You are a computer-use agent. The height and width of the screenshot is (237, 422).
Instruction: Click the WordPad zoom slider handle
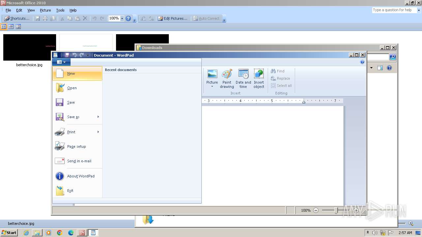[336, 210]
